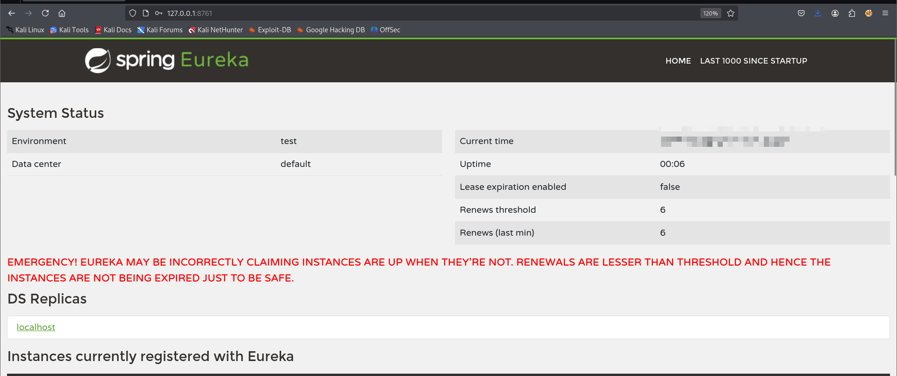Image resolution: width=897 pixels, height=376 pixels.
Task: Click the saved password key icon
Action: coord(159,13)
